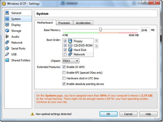Click the green zone of memory scale
The width and height of the screenshot is (163, 122).
click(81, 33)
